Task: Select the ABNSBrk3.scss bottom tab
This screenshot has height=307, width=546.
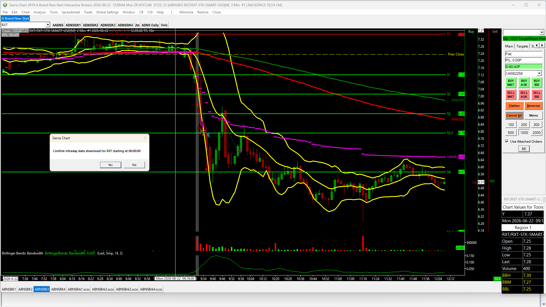Action: [x=103, y=289]
